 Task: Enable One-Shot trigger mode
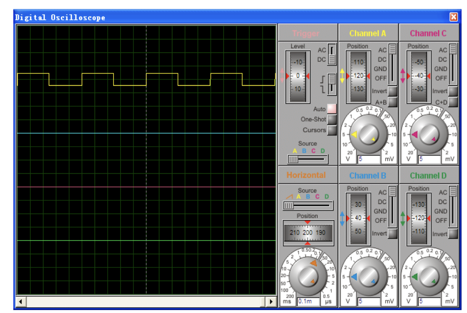[332, 119]
